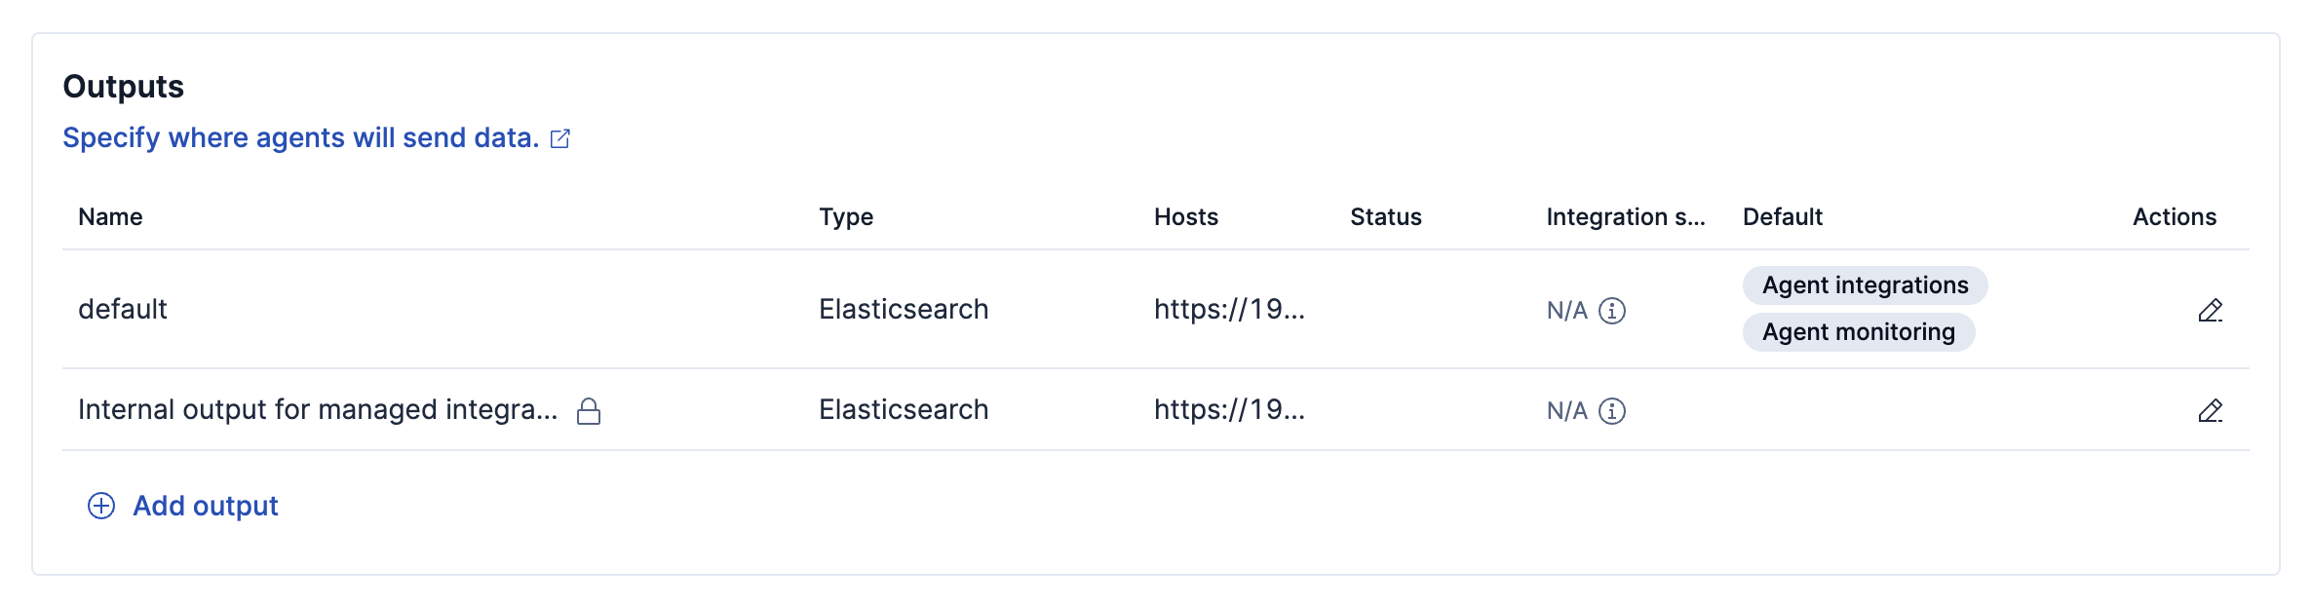Viewport: 2312px width, 606px height.
Task: Select the truncated Integration s... column header
Action: [x=1626, y=216]
